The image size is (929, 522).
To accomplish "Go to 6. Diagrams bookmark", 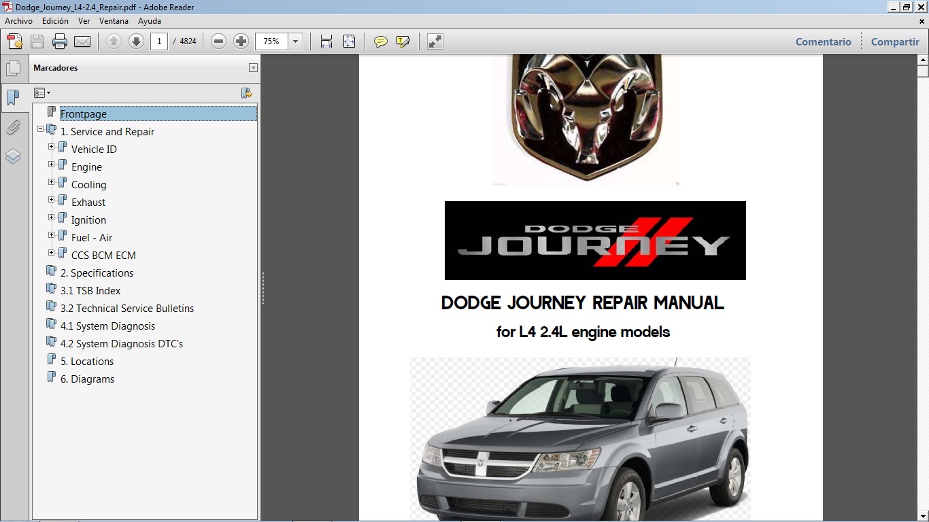I will click(87, 379).
